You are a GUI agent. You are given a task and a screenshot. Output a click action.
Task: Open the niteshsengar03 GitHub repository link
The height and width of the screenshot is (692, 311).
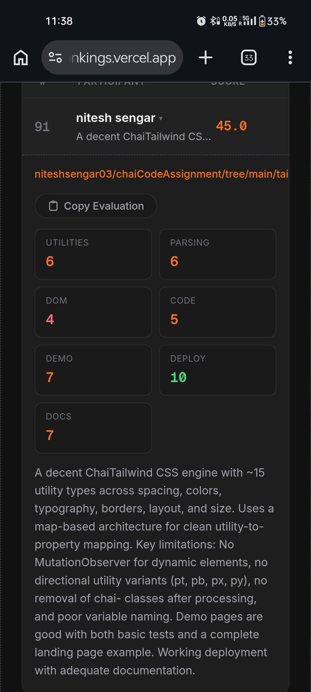tap(161, 174)
